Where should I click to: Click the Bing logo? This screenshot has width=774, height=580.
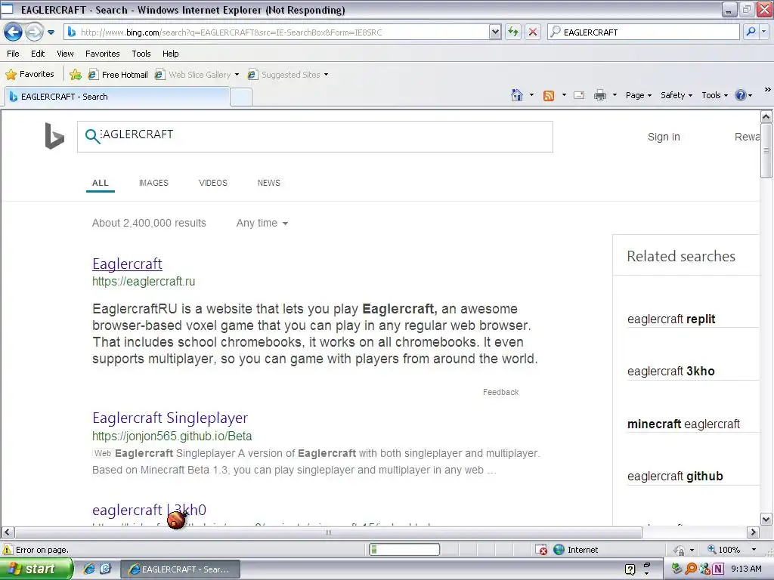(54, 136)
